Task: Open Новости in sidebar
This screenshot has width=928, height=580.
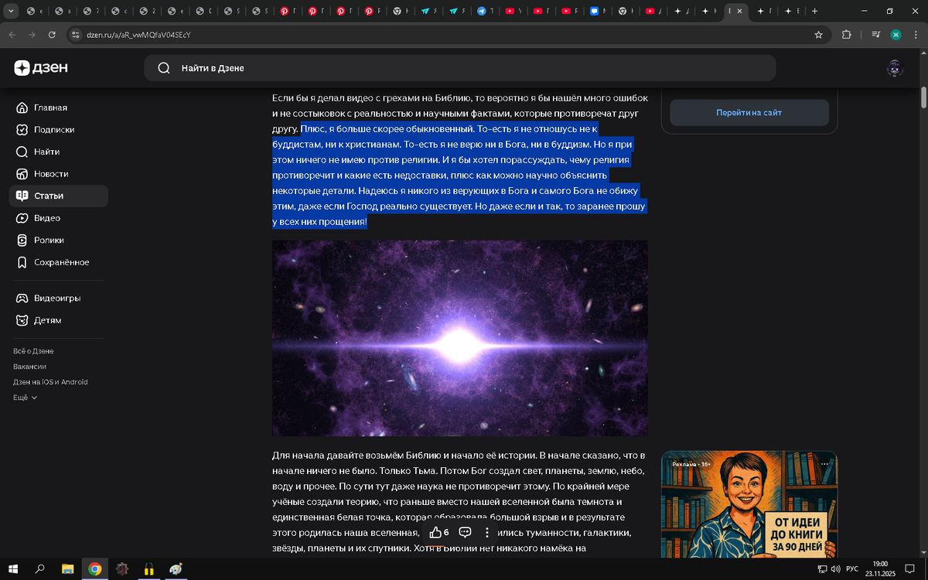Action: tap(59, 174)
